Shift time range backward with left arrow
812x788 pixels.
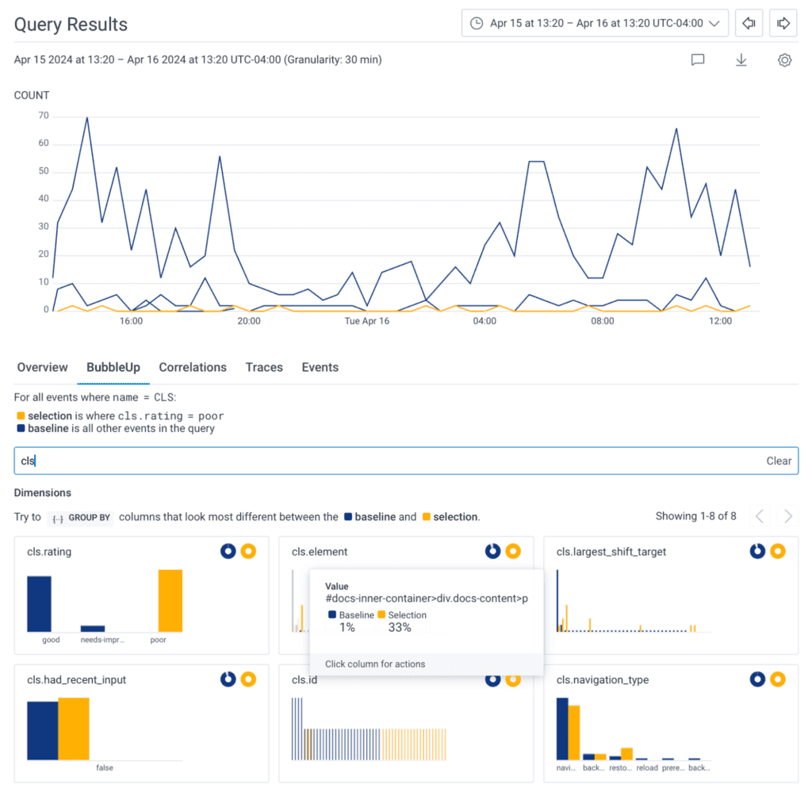click(748, 23)
